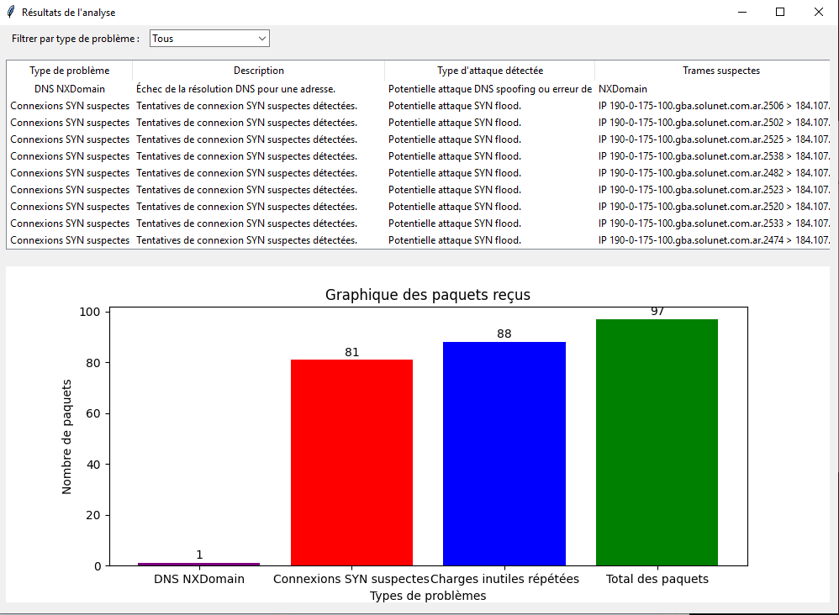Click the DNS spoofing attack type cell

point(490,89)
